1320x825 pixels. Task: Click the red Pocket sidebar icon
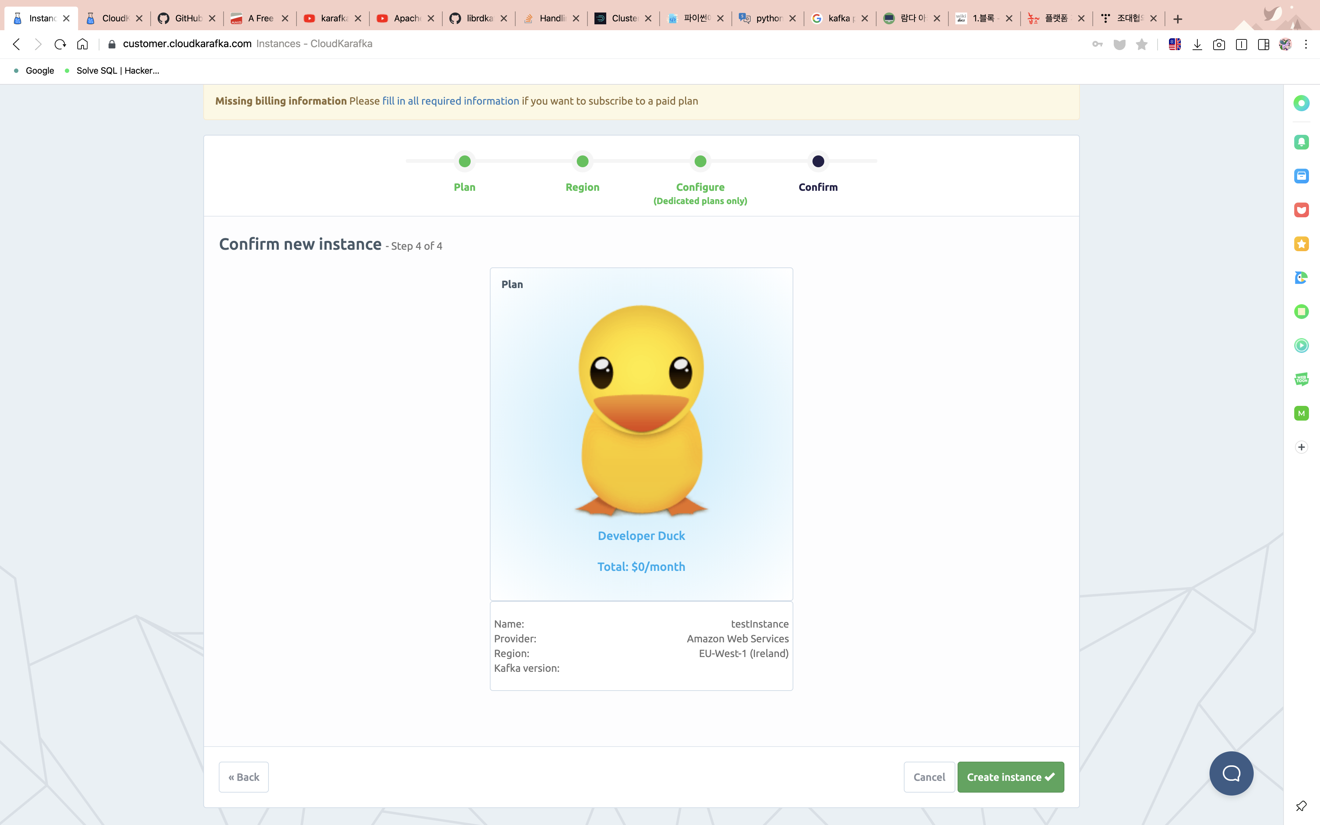(x=1302, y=210)
